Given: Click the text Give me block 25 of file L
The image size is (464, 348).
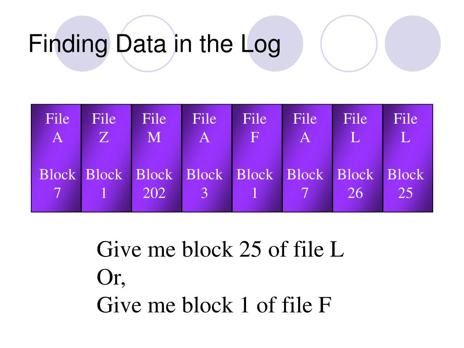Looking at the screenshot, I should (x=220, y=249).
